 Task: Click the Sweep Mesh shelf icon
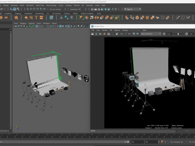pyautogui.click(x=31, y=17)
